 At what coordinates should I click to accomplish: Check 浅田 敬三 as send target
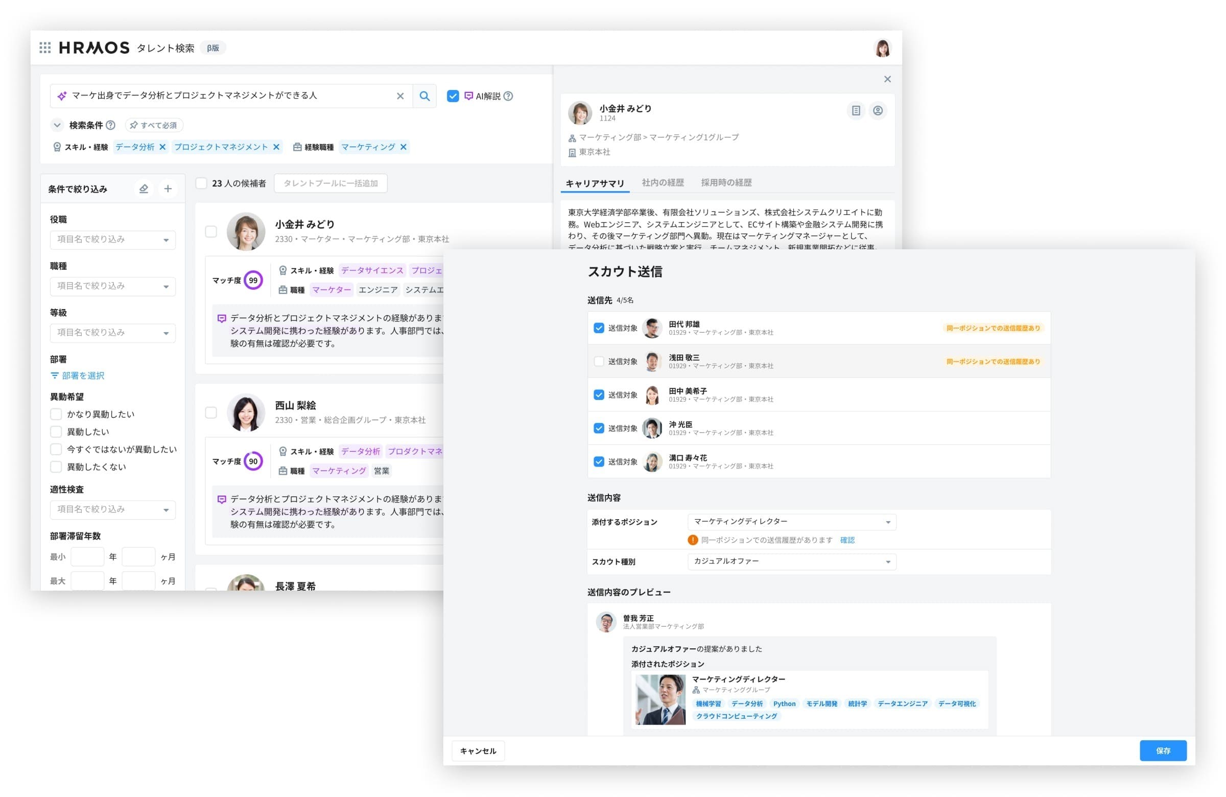tap(598, 361)
